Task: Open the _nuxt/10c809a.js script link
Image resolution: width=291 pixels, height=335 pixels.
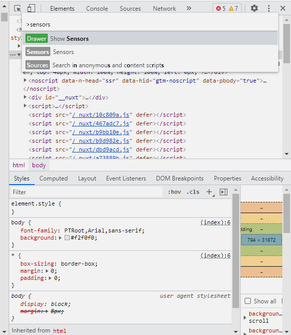Action: 101,115
